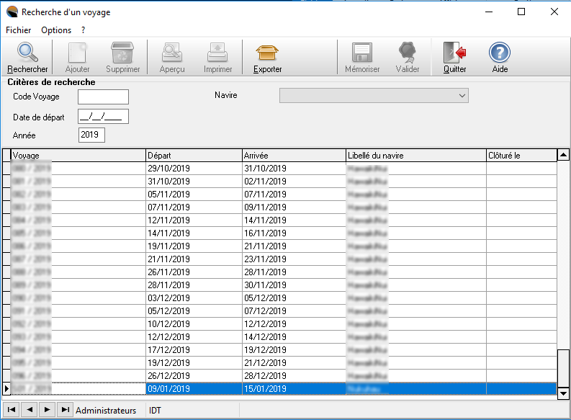Click the Ajouter toolbar icon
This screenshot has height=420, width=571.
pyautogui.click(x=77, y=53)
